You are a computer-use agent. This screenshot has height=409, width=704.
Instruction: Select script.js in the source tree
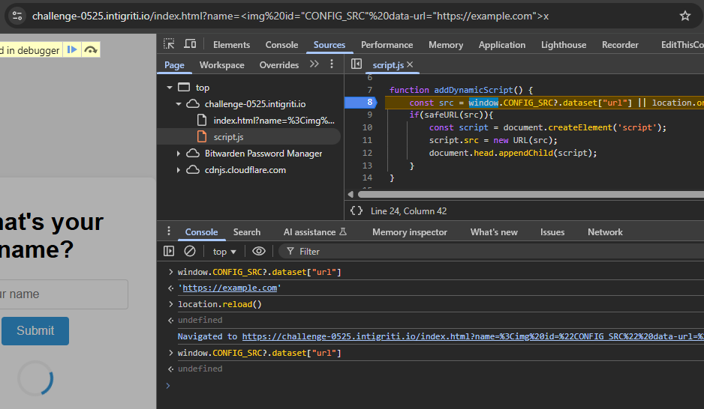228,137
